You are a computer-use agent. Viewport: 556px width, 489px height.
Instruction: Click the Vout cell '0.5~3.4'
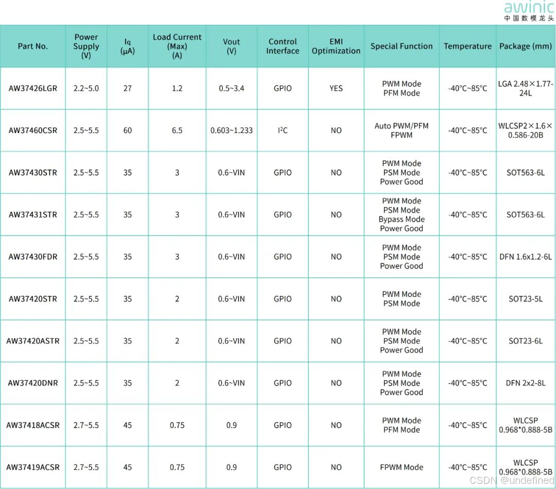coord(232,88)
